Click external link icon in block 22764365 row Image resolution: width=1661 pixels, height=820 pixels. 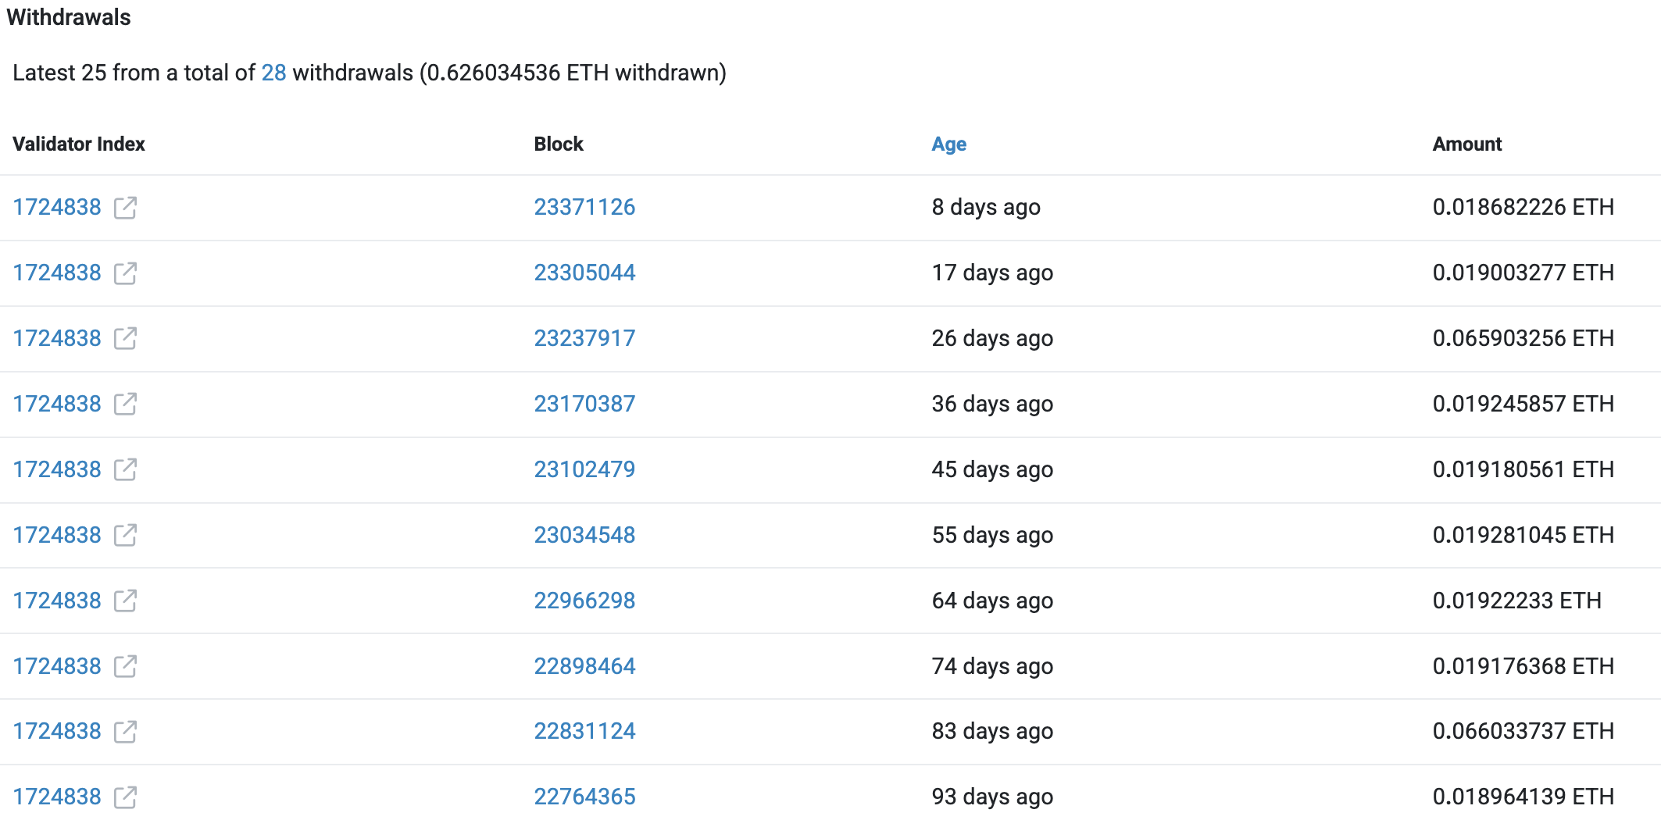(x=125, y=797)
